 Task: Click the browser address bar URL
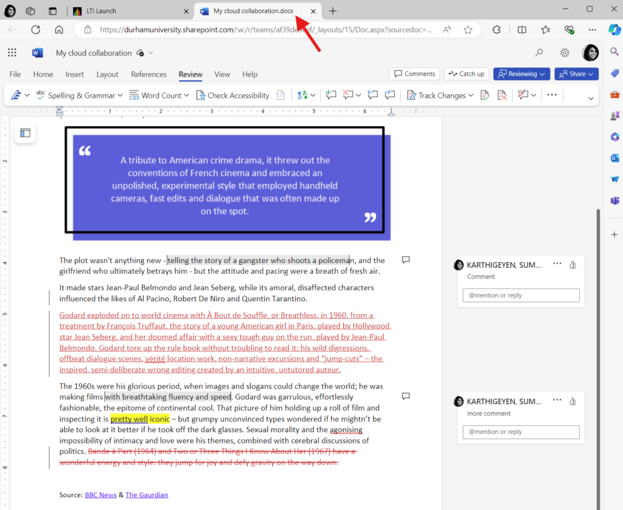coord(266,29)
